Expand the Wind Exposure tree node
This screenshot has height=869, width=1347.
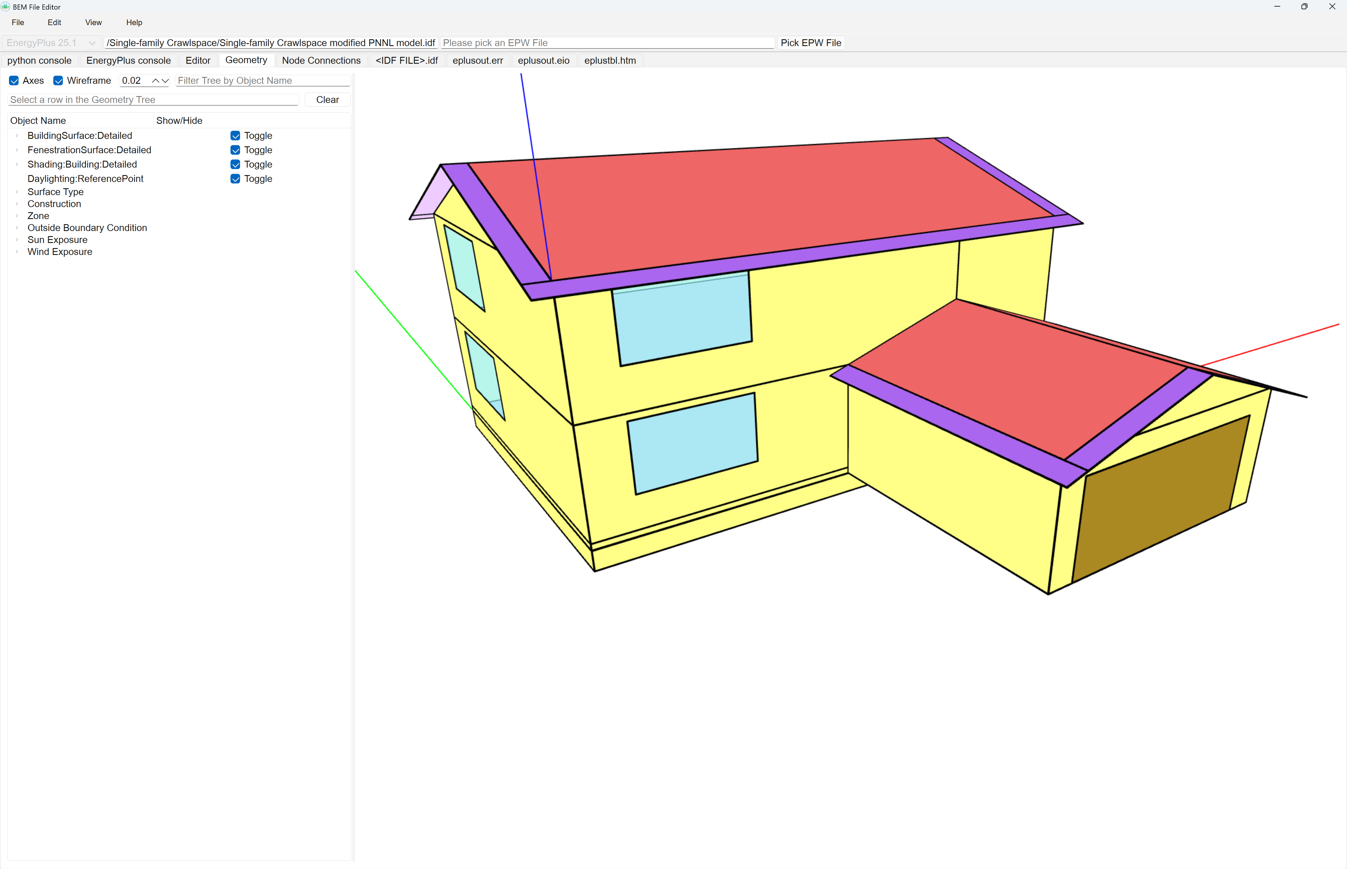[x=17, y=252]
